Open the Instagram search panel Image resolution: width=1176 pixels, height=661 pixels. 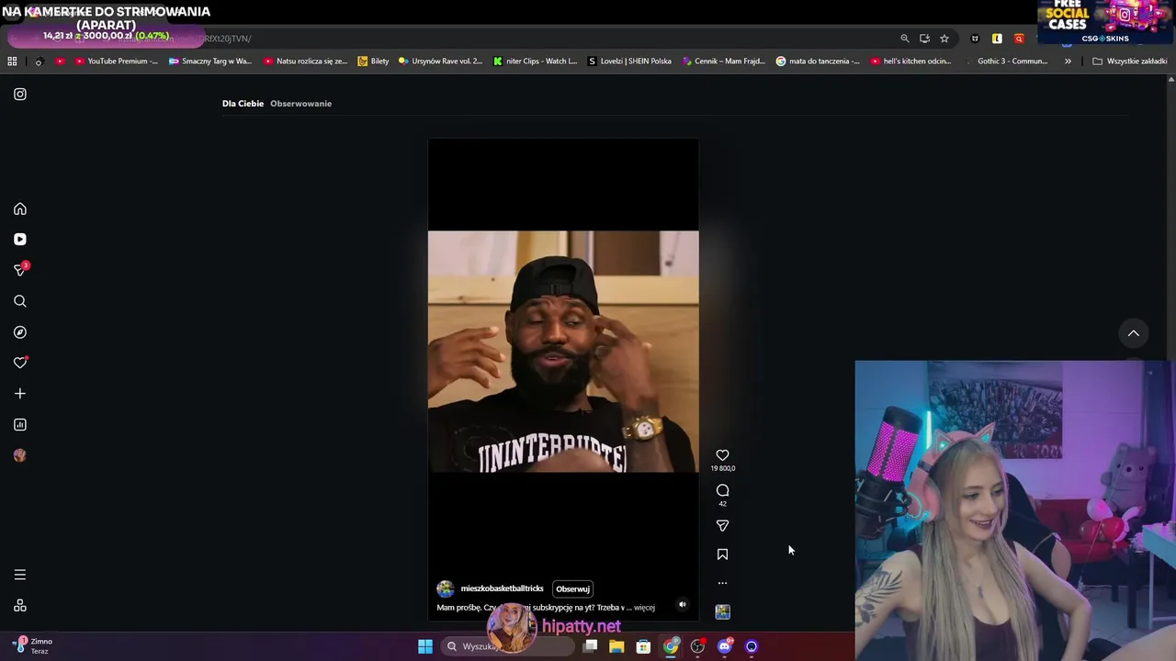[20, 301]
